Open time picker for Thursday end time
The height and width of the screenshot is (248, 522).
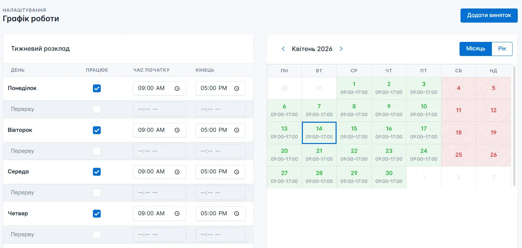(x=236, y=214)
